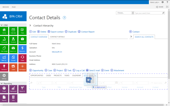The width and height of the screenshot is (170, 106).
Task: Open the Documents tile
Action: tap(23, 40)
